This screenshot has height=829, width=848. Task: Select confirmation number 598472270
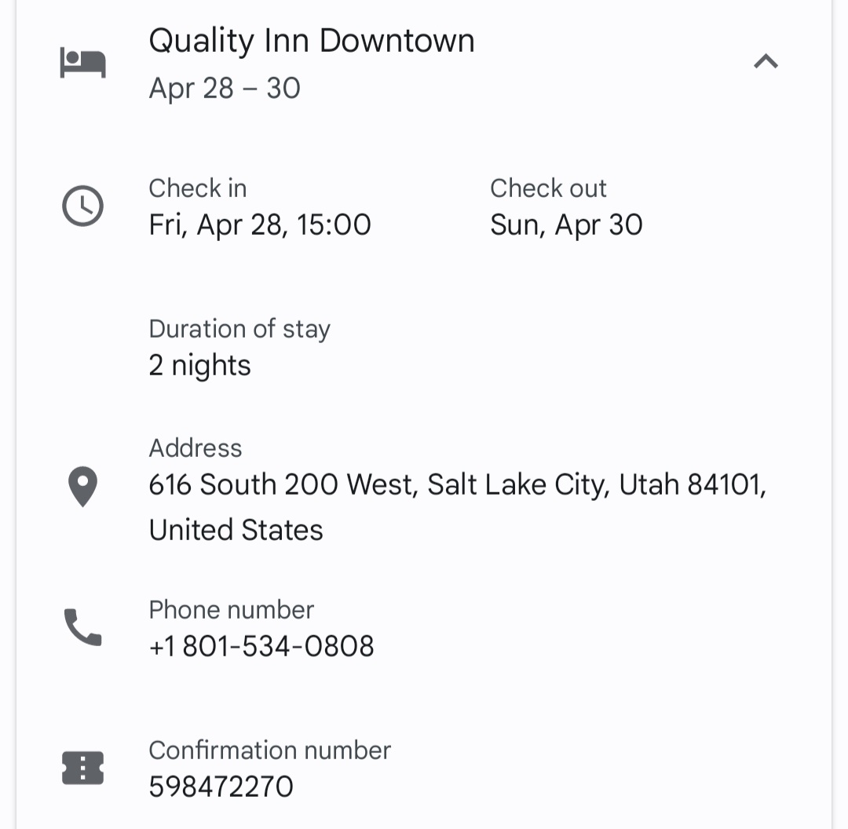(221, 787)
